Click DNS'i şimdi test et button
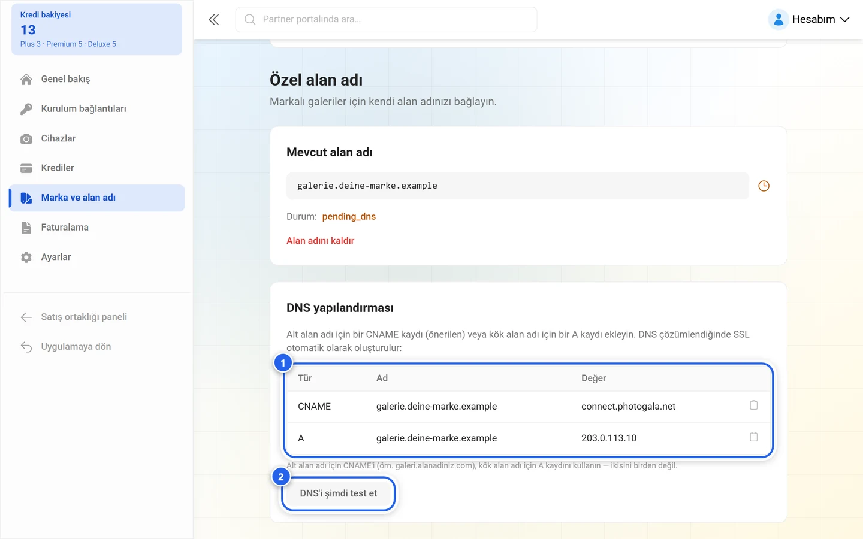863x539 pixels. point(339,493)
